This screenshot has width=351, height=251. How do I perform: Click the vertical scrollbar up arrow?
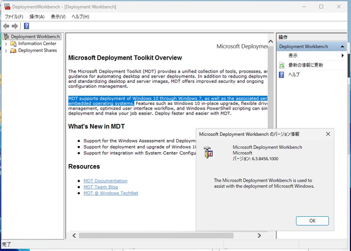pyautogui.click(x=271, y=42)
